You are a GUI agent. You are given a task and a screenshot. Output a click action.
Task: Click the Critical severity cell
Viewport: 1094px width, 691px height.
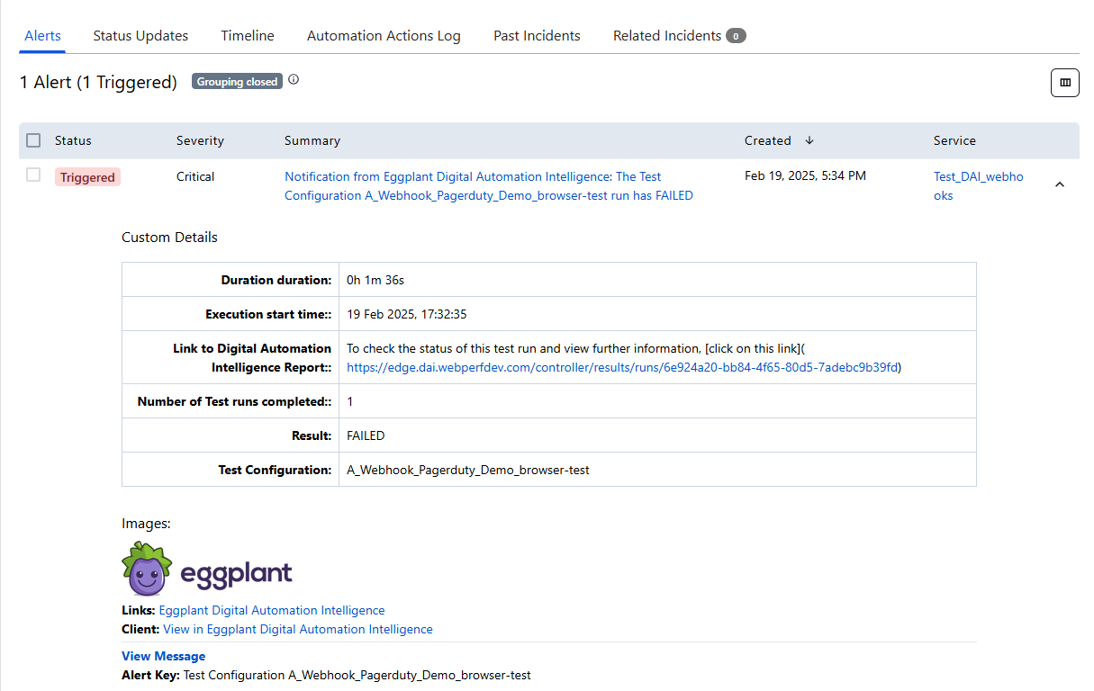pyautogui.click(x=195, y=176)
